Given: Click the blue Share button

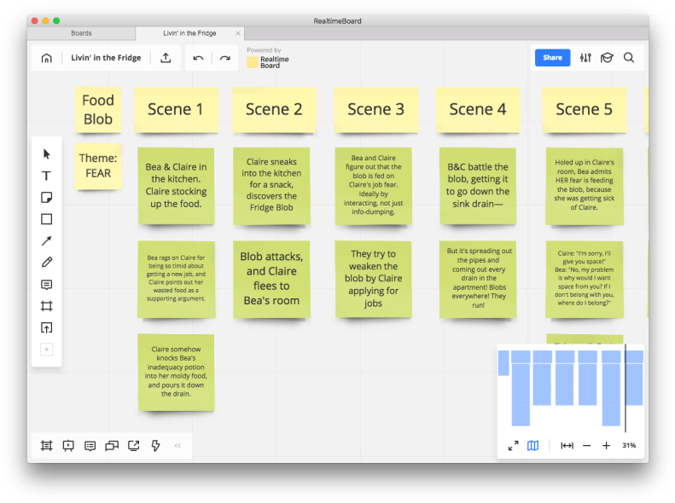Looking at the screenshot, I should (x=552, y=58).
